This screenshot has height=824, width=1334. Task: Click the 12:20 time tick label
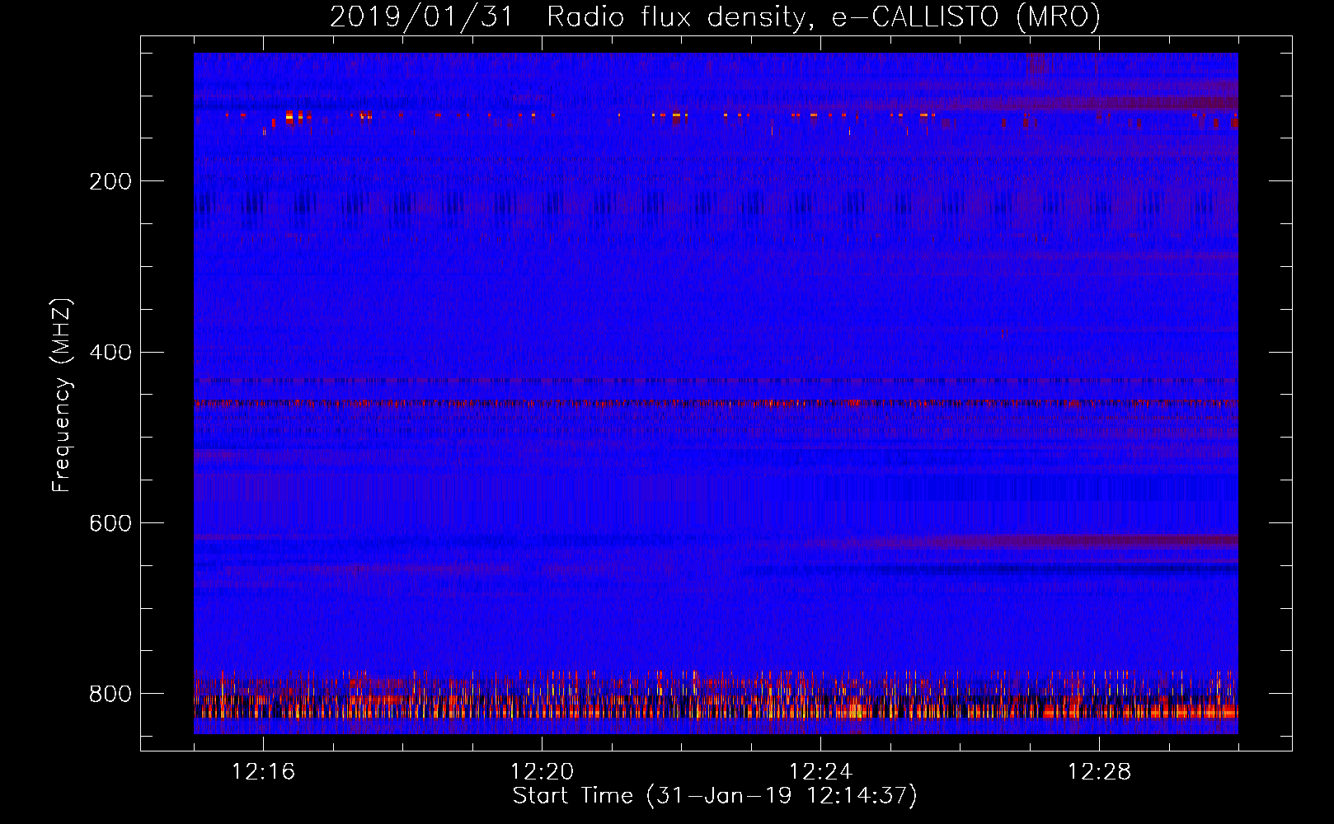[x=542, y=772]
